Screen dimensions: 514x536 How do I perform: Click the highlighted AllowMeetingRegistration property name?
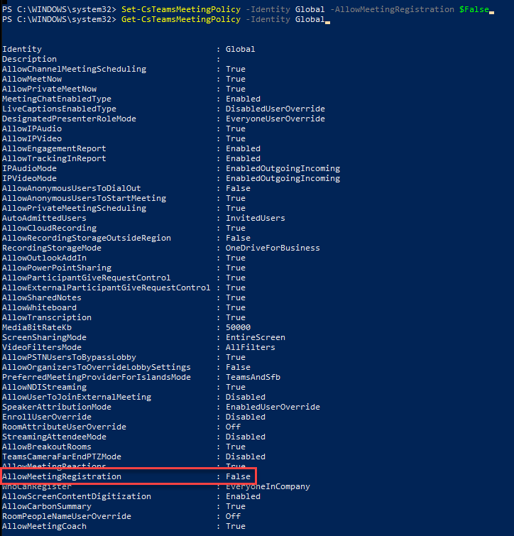pos(62,476)
